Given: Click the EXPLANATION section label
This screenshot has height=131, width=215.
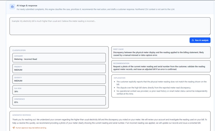Looking at the screenshot, I should click(120, 78).
